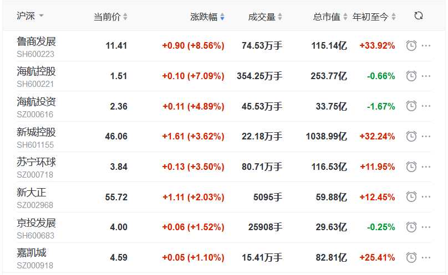The height and width of the screenshot is (275, 448).
Task: Click year-to-date value +12.45%
Action: pos(378,197)
